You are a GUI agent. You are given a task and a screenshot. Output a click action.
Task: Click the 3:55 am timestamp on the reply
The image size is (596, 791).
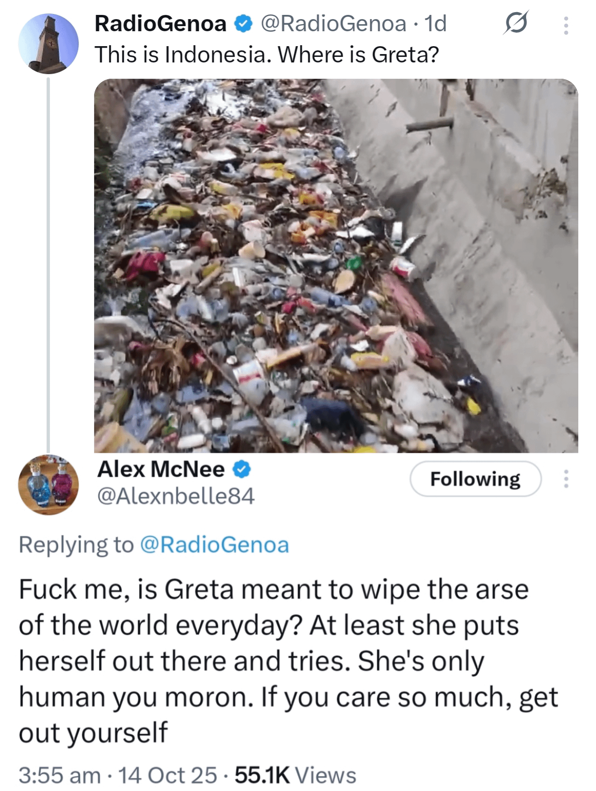[60, 775]
